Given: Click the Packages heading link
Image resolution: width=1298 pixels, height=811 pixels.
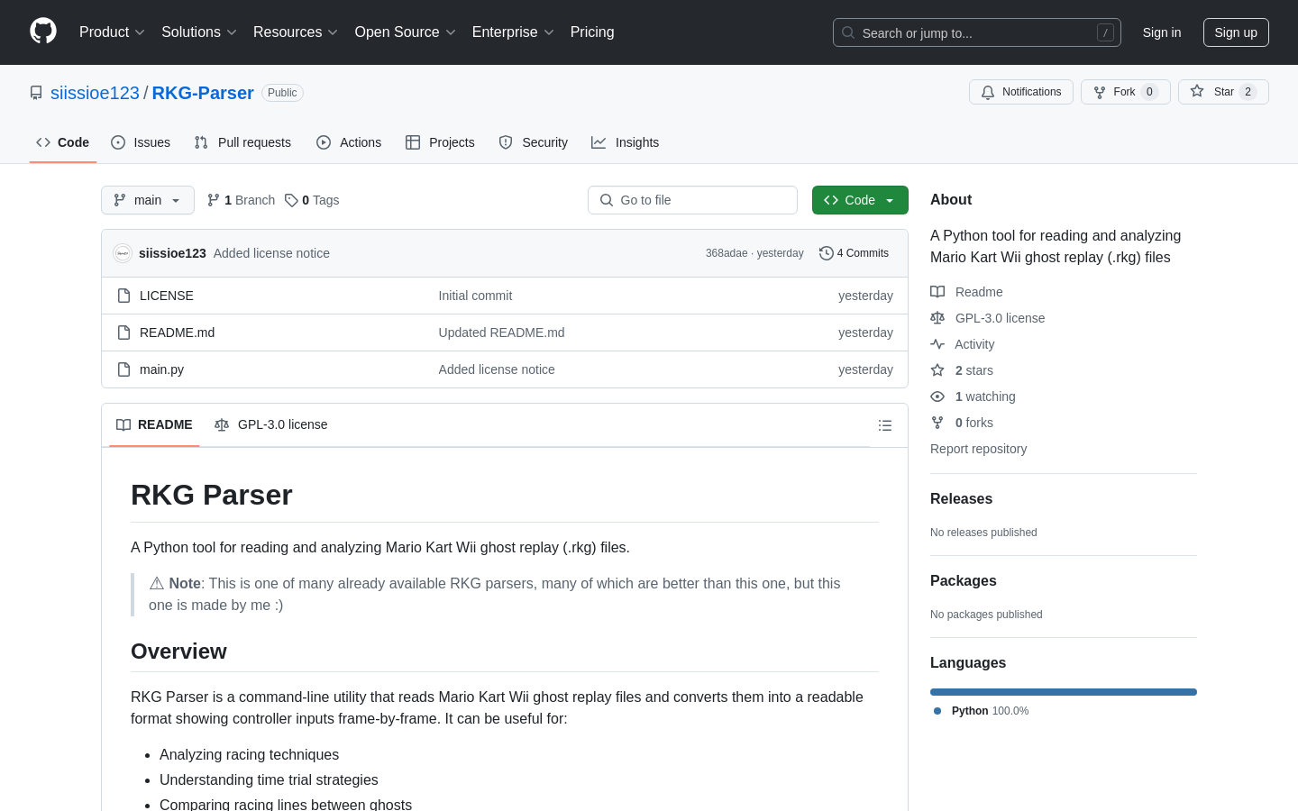Looking at the screenshot, I should pos(964,581).
